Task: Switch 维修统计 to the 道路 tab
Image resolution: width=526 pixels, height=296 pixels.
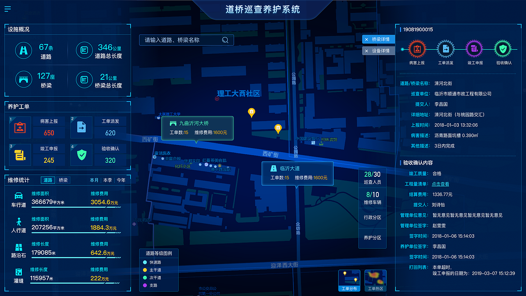Action: (48, 180)
